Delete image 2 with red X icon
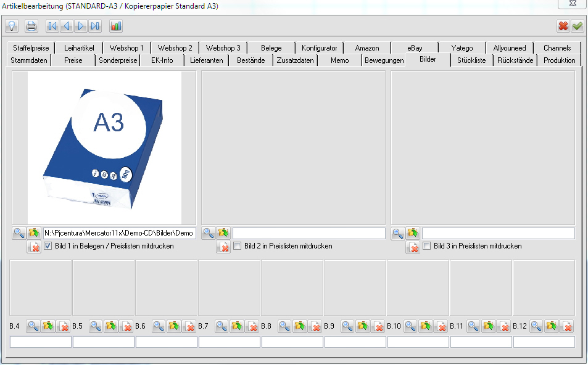The width and height of the screenshot is (588, 365). click(223, 247)
